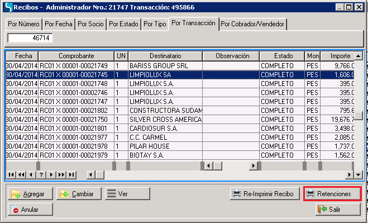Click the Destinatario column header

(165, 56)
